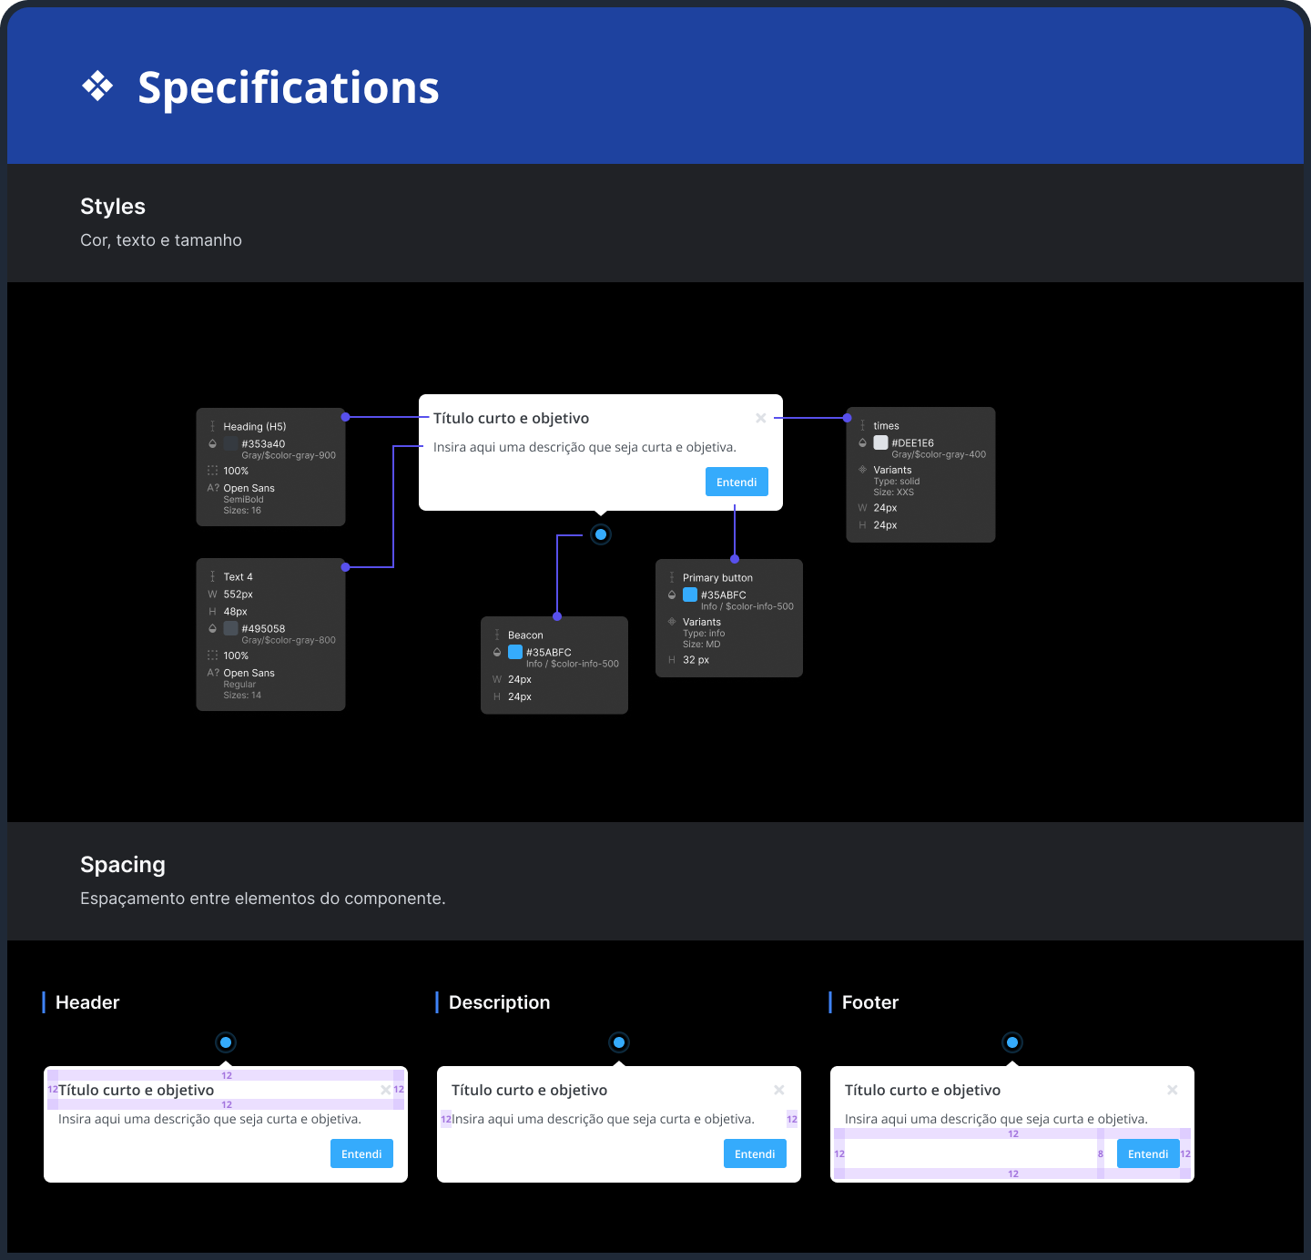
Task: Click the beacon above the Description example
Action: tap(619, 1042)
